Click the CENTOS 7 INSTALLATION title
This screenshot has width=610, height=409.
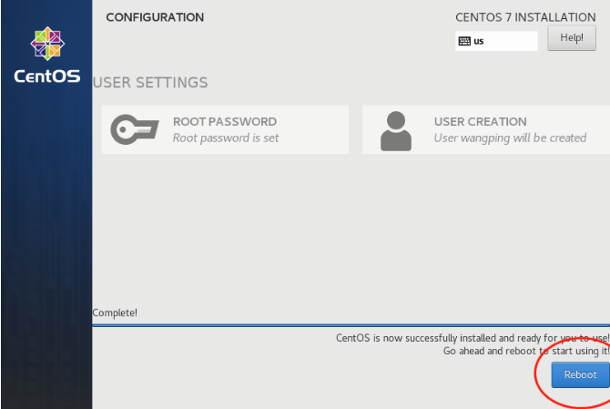tap(525, 17)
